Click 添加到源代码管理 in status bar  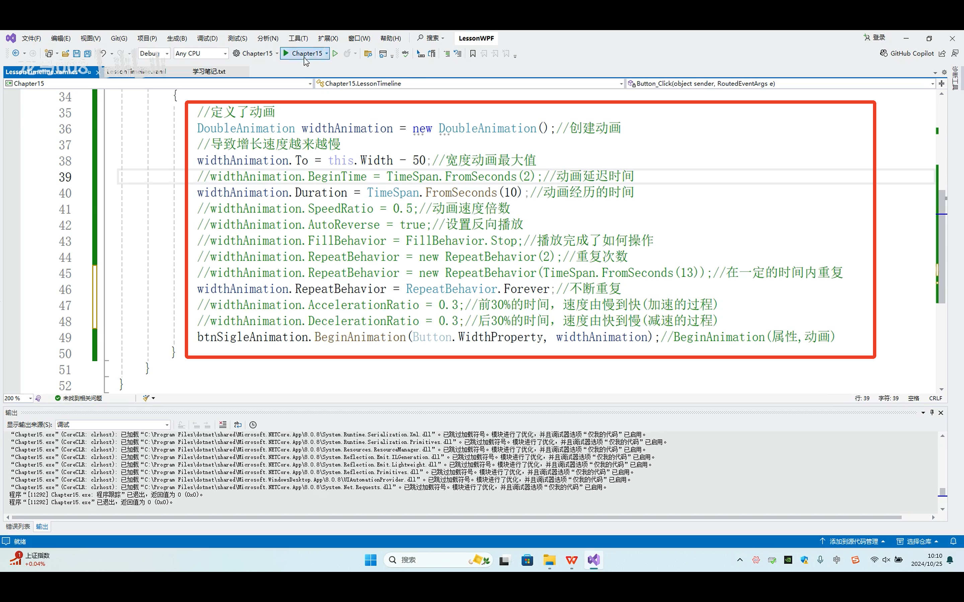853,541
